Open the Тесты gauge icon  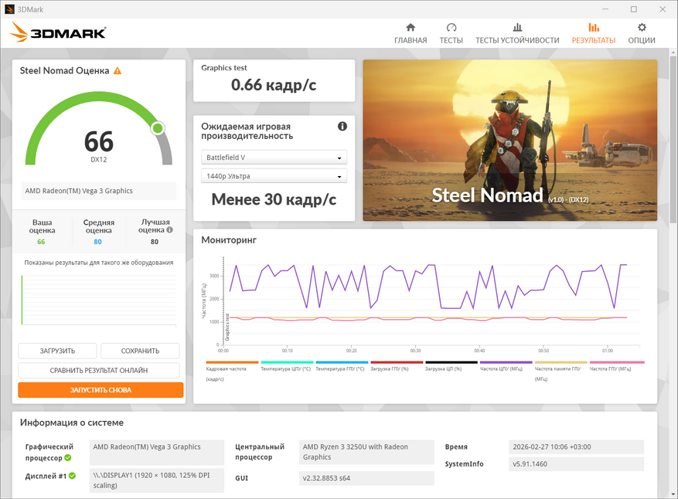(x=451, y=27)
